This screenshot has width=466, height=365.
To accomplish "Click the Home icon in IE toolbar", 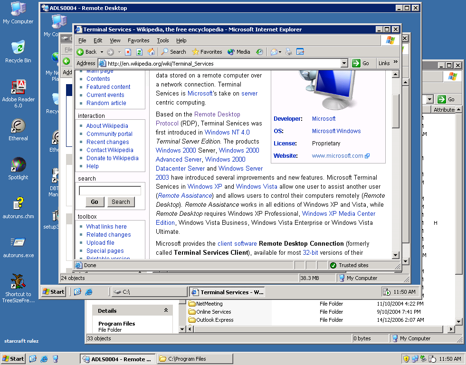I will [151, 52].
